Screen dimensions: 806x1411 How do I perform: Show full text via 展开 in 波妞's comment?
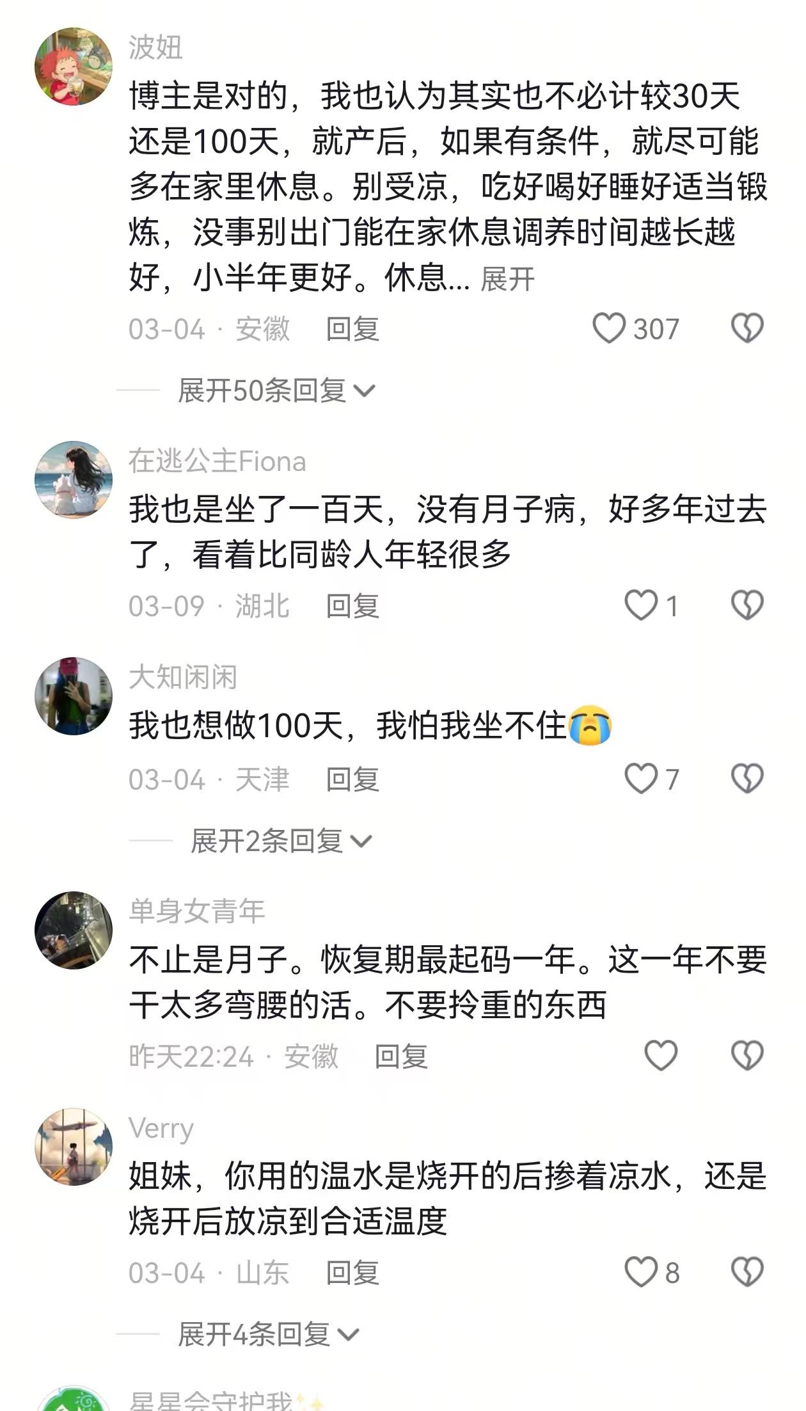tap(507, 280)
